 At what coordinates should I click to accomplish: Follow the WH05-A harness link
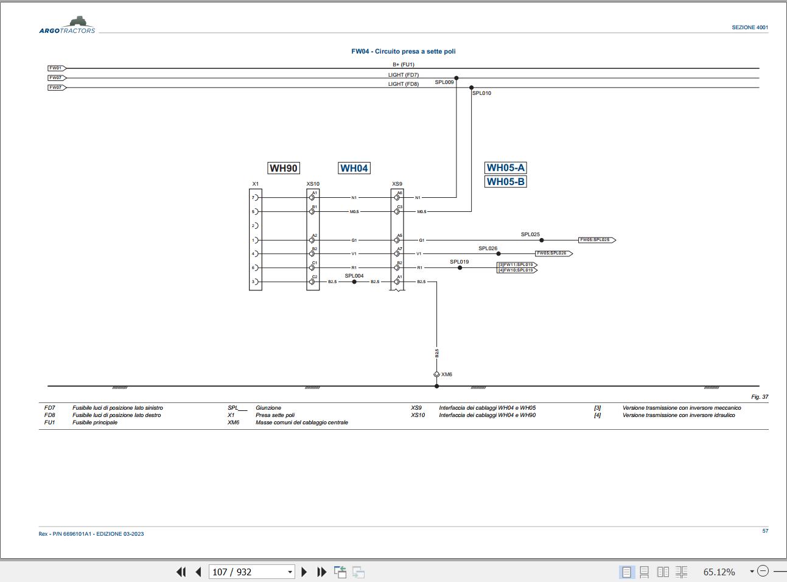(x=506, y=167)
